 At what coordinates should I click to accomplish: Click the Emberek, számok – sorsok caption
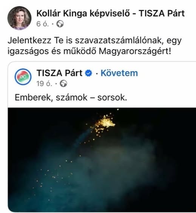coord(71,98)
